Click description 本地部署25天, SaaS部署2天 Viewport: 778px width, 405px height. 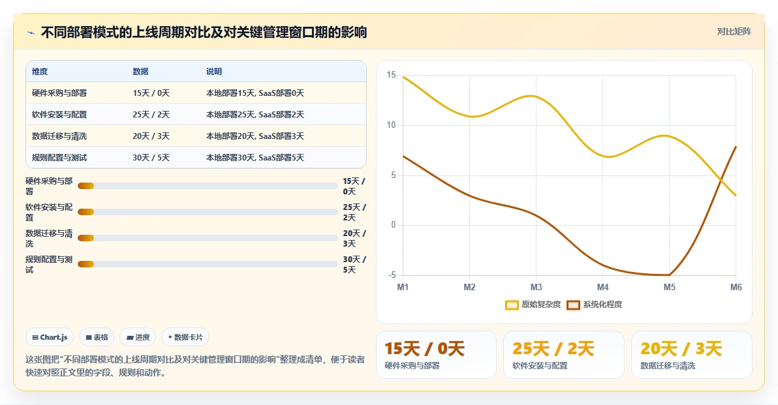(255, 115)
